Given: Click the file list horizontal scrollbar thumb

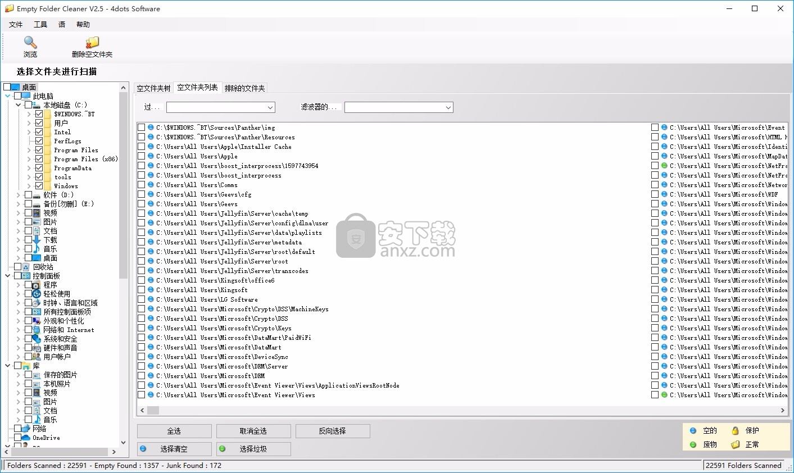Looking at the screenshot, I should (153, 410).
